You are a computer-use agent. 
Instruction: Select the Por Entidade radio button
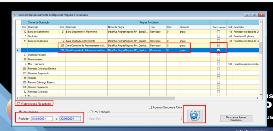point(91,112)
